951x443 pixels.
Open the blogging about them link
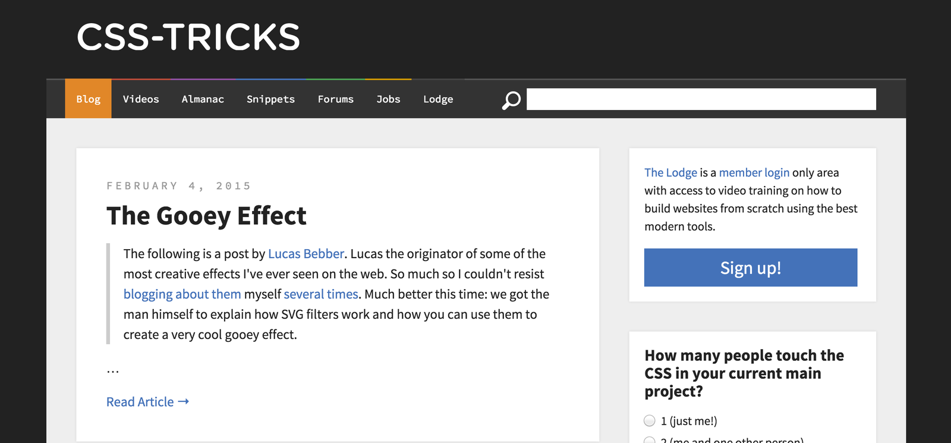coord(182,294)
